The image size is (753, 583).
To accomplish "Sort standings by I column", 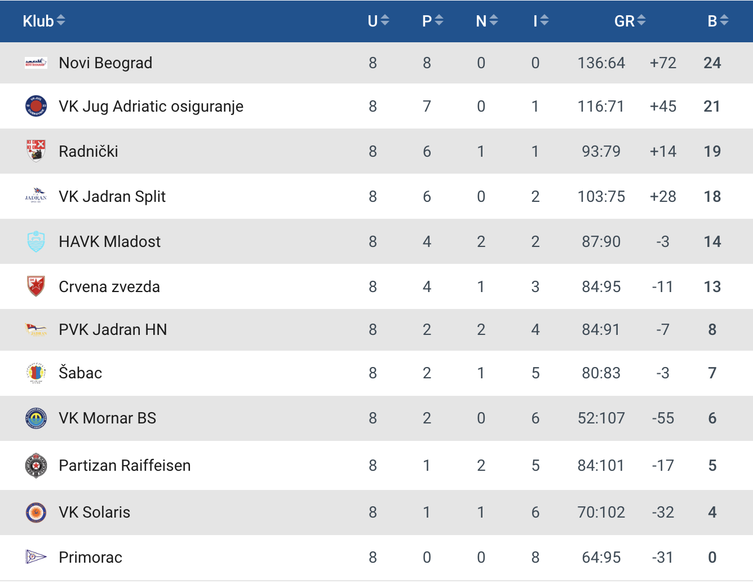I will click(x=541, y=21).
